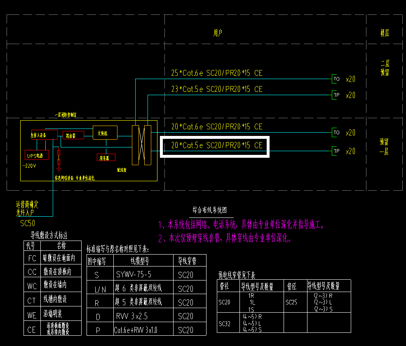Click the 运营商确定光纤入户 text
Viewport: 406px width, 346px height.
coord(27,208)
